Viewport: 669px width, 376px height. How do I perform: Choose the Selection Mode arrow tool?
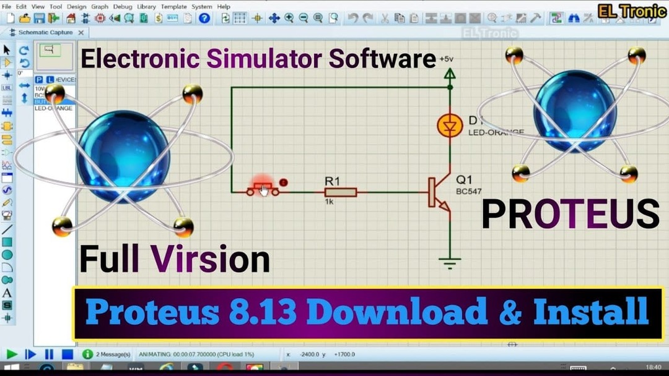click(7, 50)
